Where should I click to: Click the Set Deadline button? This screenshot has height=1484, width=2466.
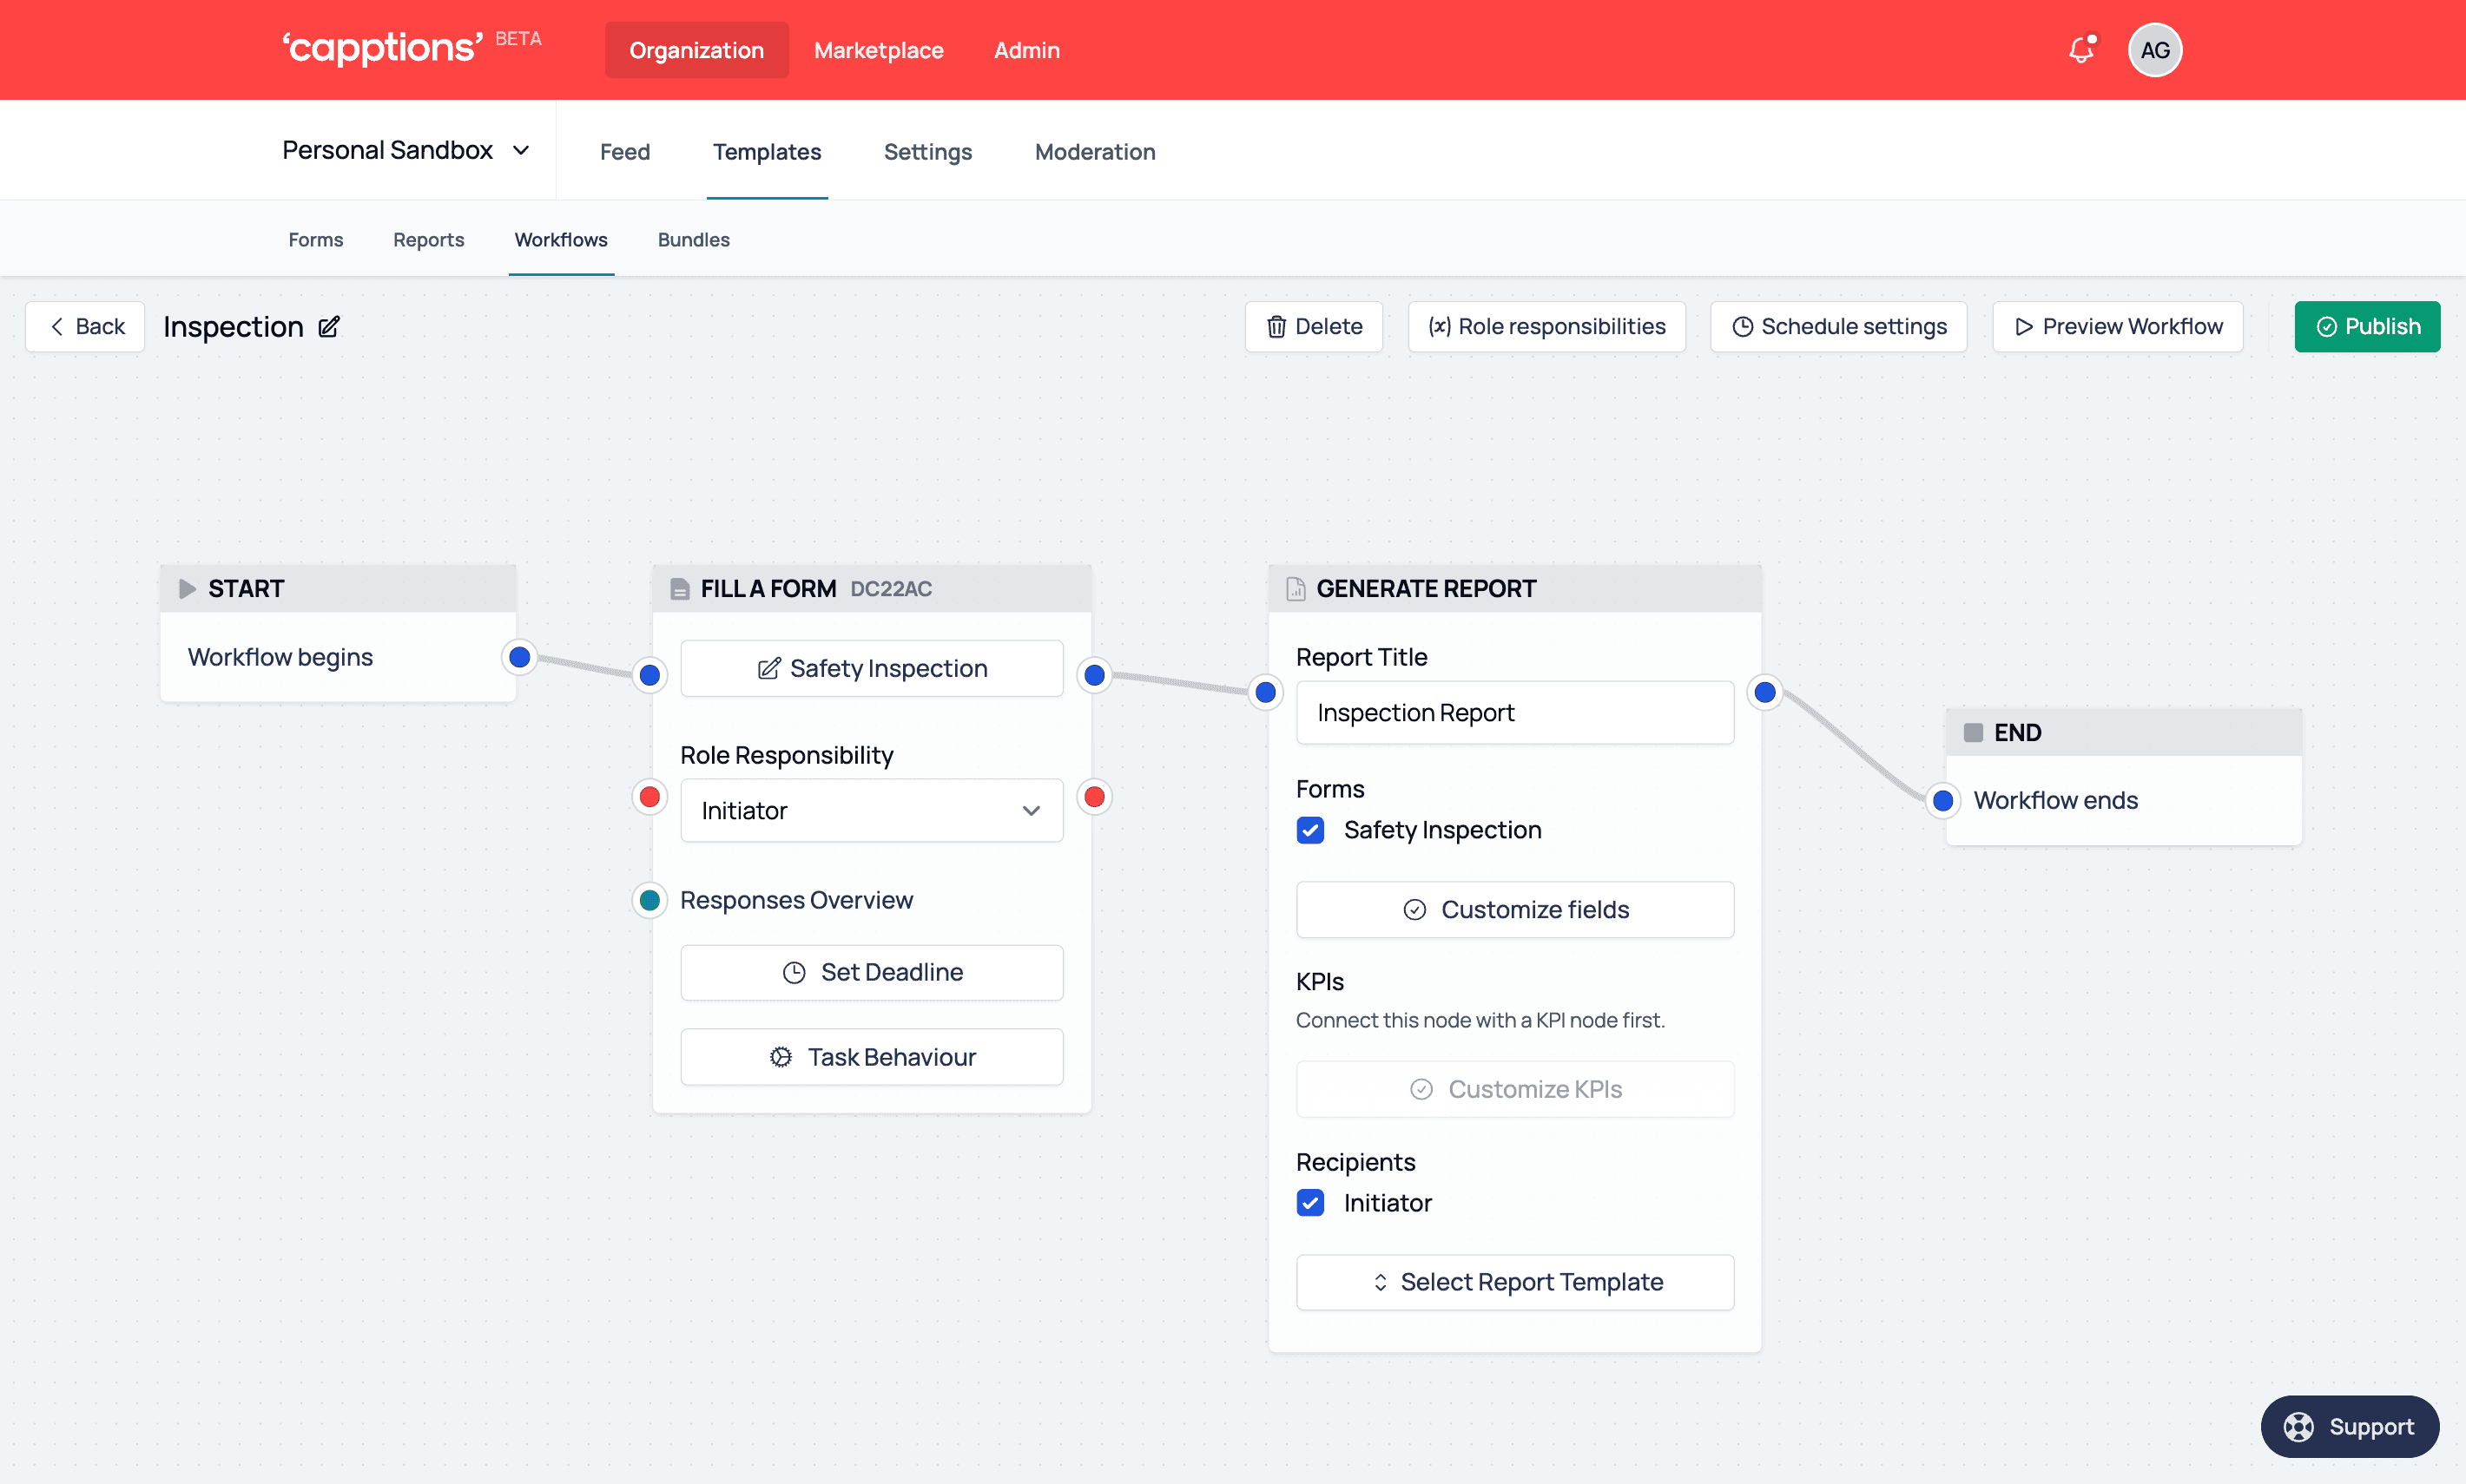(872, 970)
